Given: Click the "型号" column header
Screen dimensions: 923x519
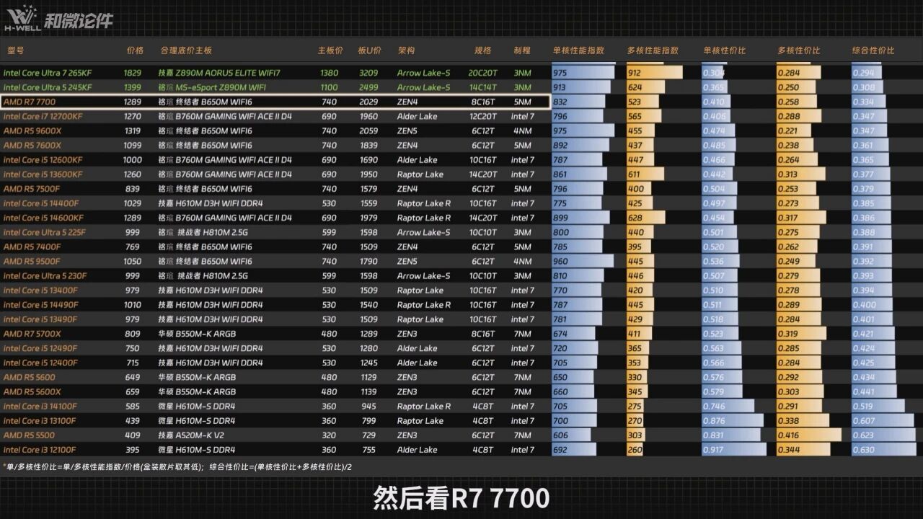Looking at the screenshot, I should click(16, 50).
